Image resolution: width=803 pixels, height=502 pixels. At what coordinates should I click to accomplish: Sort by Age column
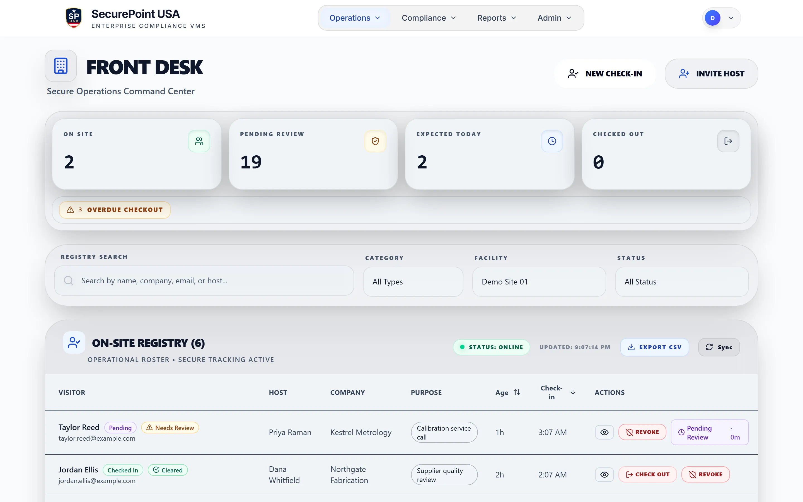[508, 392]
